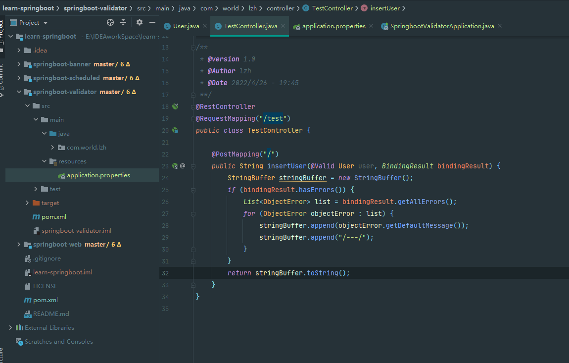Open project panel settings gear
Image resolution: width=569 pixels, height=363 pixels.
pyautogui.click(x=140, y=22)
